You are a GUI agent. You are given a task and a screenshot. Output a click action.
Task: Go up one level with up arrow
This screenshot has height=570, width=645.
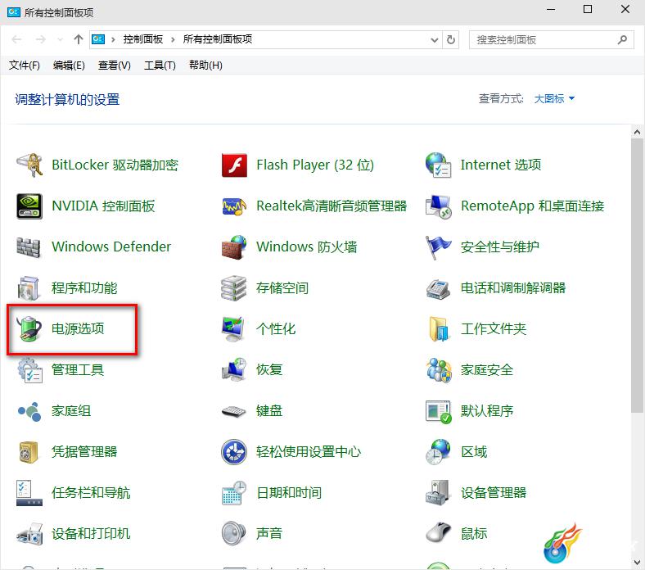click(78, 39)
